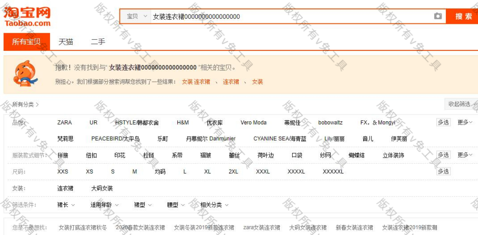
Task: Open the 适用年龄 filter dropdown
Action: point(104,205)
